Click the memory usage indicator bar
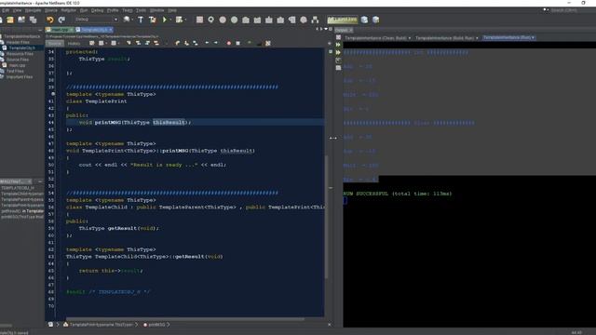 (x=343, y=20)
